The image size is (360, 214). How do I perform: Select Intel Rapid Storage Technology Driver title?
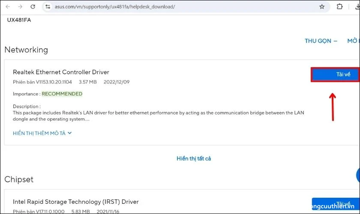76,202
